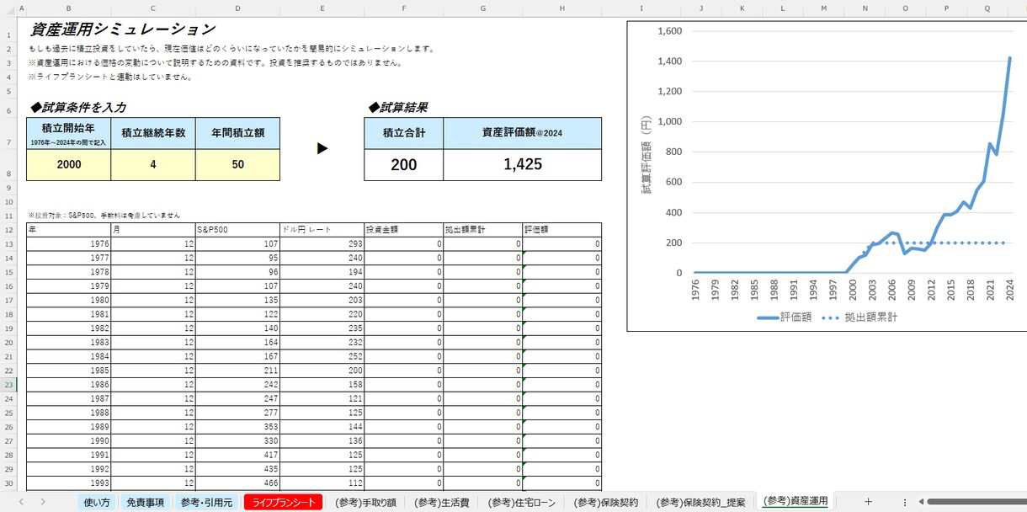Image resolution: width=1027 pixels, height=512 pixels.
Task: Select the ドル円 レート header cell
Action: 322,230
